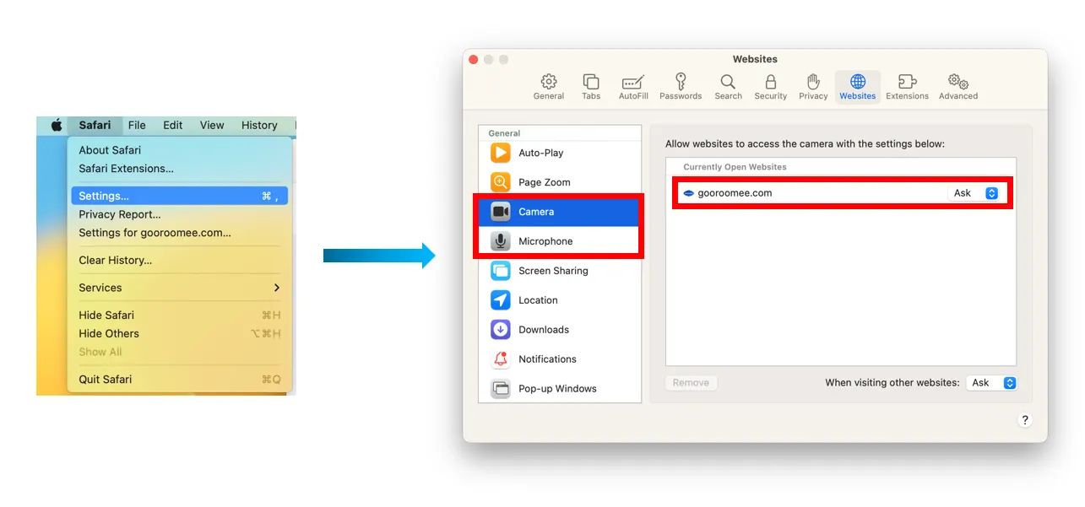Open the Edit menu

pyautogui.click(x=173, y=125)
